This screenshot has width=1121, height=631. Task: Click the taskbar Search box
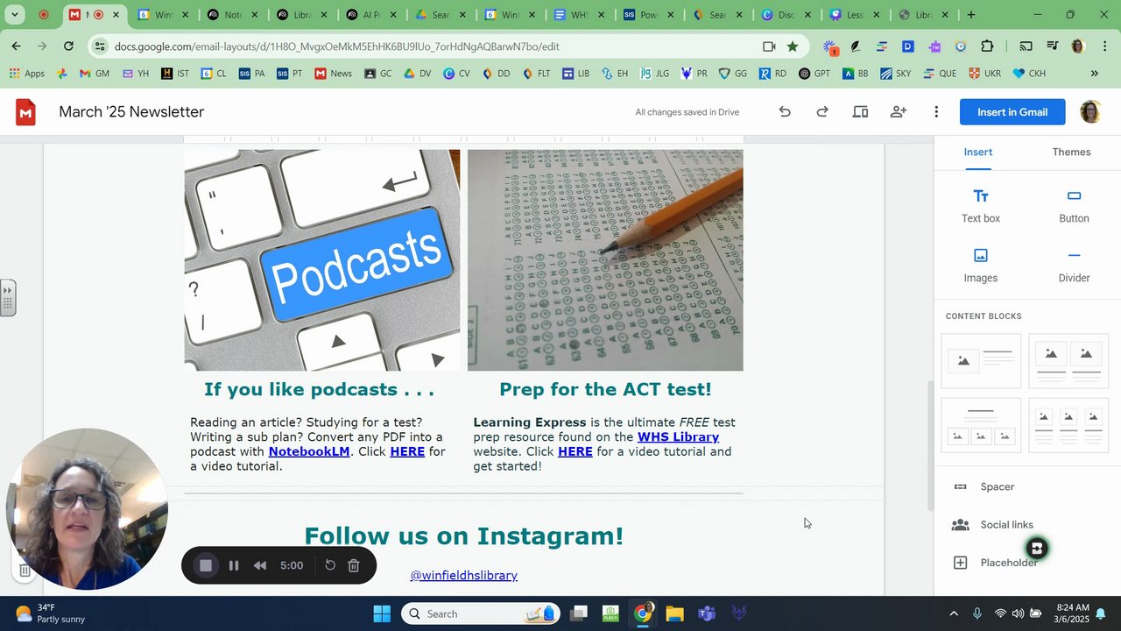481,613
